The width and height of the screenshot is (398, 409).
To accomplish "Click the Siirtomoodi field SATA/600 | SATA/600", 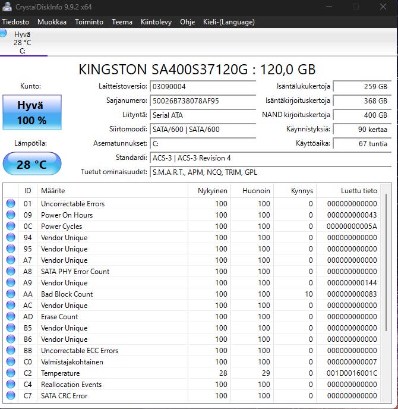I will 203,130.
